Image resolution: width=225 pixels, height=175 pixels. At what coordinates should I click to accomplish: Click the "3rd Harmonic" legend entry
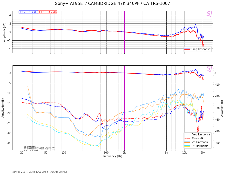200,146
